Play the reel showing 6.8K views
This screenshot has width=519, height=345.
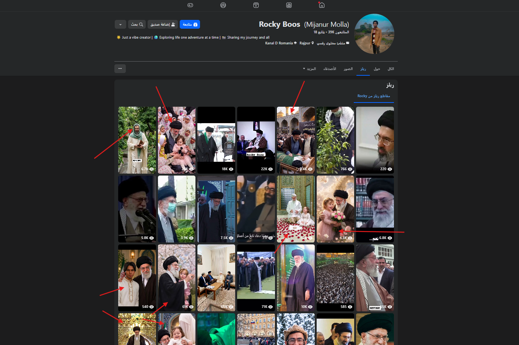(x=375, y=209)
